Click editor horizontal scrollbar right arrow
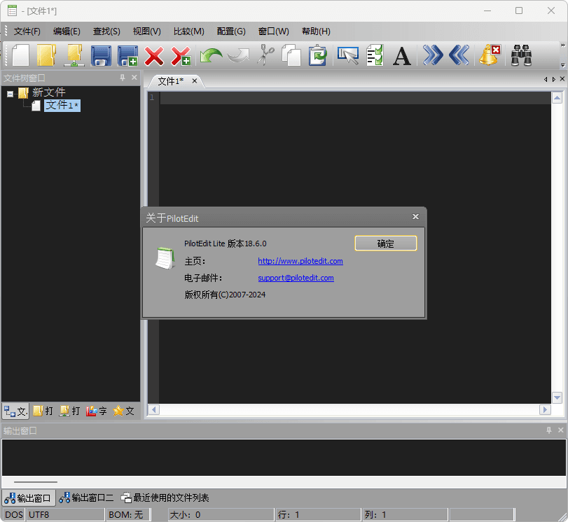 (x=545, y=410)
